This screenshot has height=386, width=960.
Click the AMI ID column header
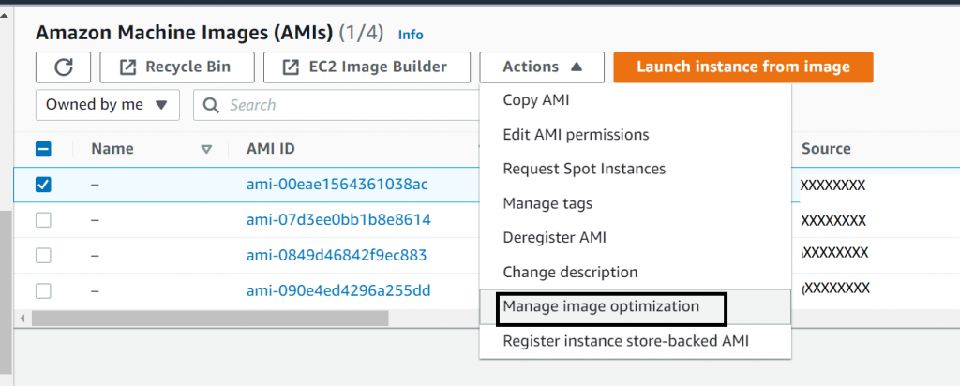coord(271,149)
